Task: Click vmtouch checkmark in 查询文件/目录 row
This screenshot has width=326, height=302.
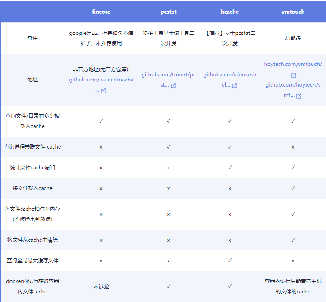Action: tap(293, 121)
